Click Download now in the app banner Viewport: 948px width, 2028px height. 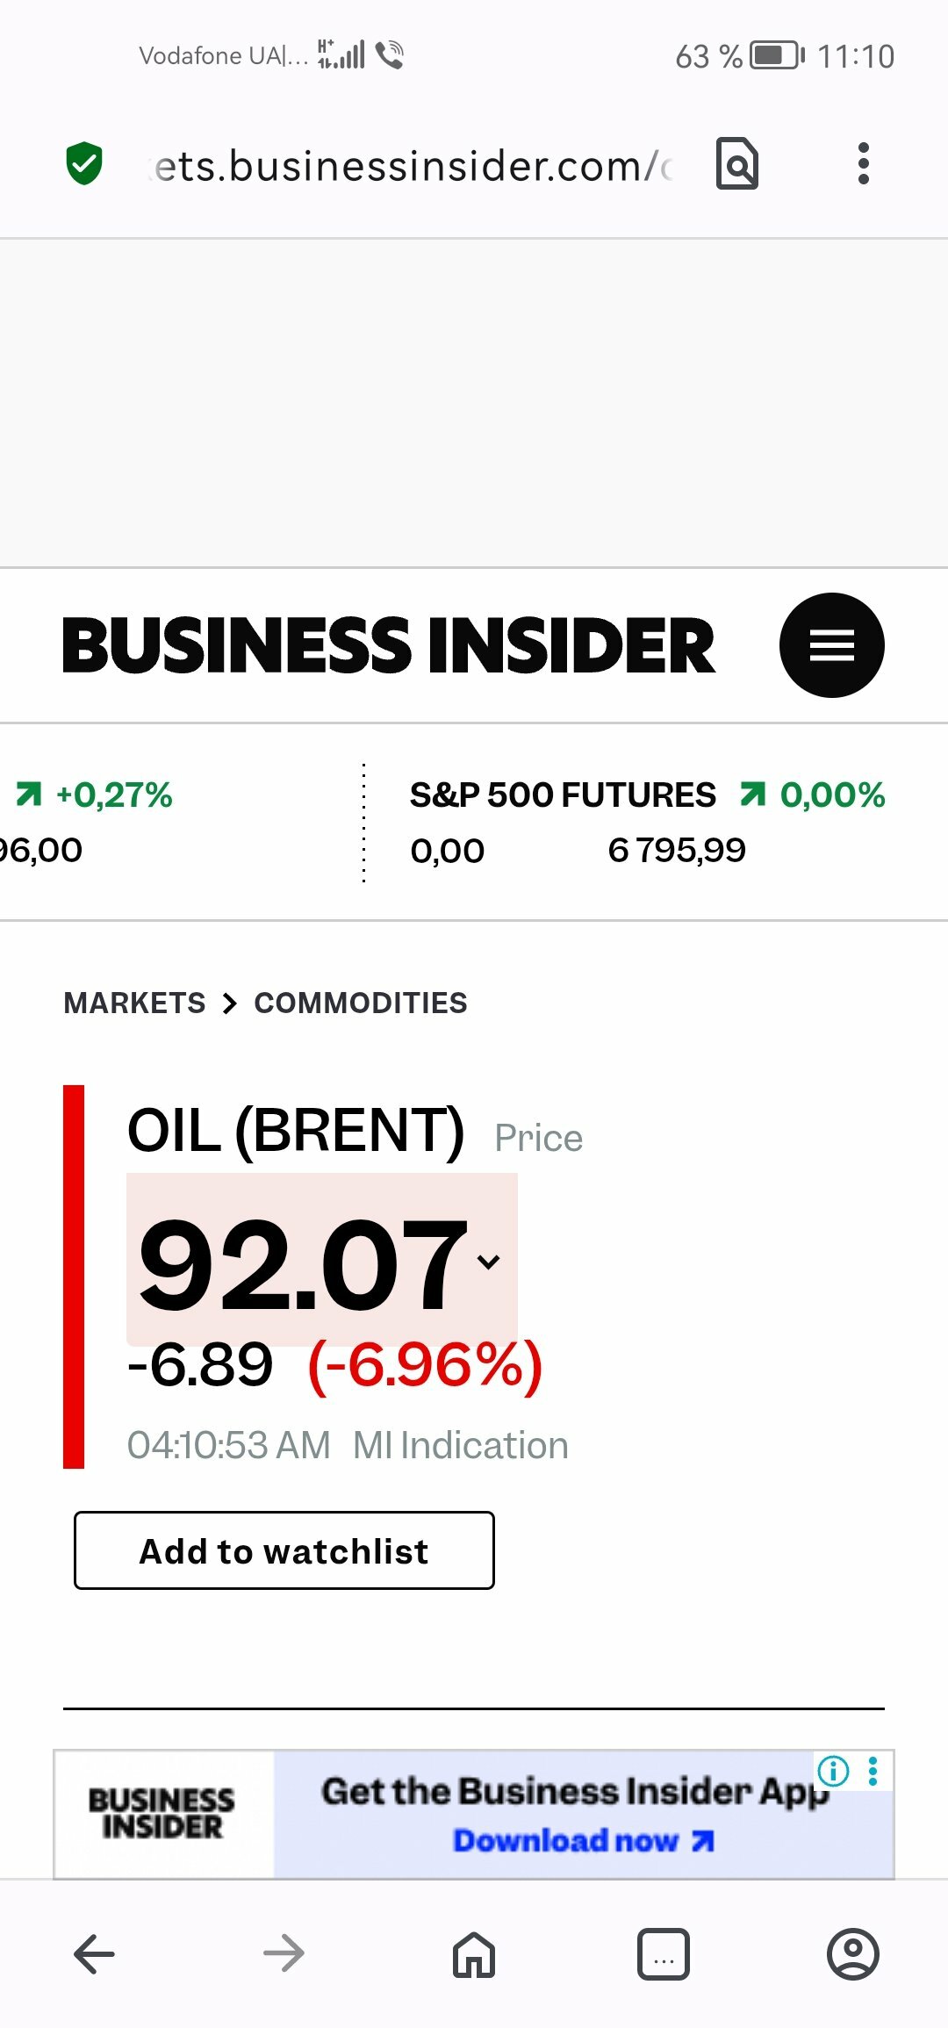tap(583, 1840)
